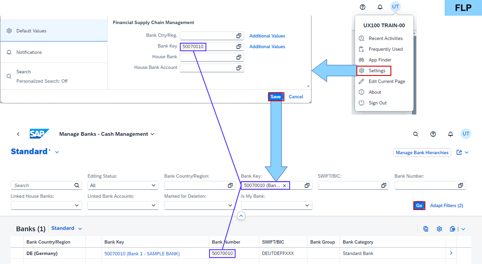Expand the Manage Banks title dropdown
The height and width of the screenshot is (264, 482).
[152, 134]
